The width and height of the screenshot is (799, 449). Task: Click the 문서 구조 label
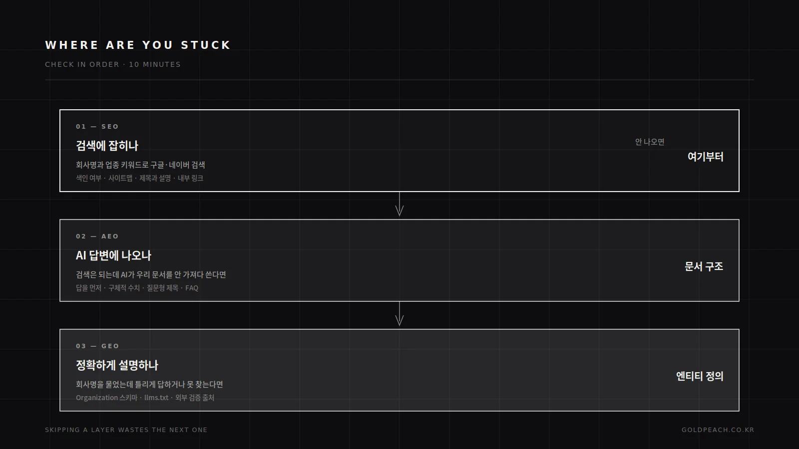coord(704,266)
